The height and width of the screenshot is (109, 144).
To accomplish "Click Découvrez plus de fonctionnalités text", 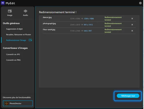I will tap(17, 97).
